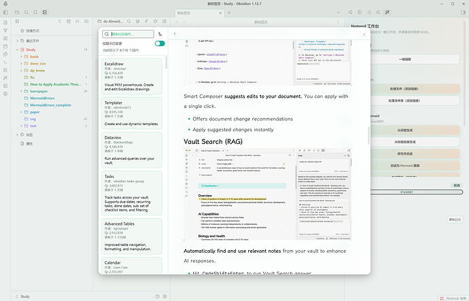Focus the community plugin search field
469x301 pixels.
(128, 34)
